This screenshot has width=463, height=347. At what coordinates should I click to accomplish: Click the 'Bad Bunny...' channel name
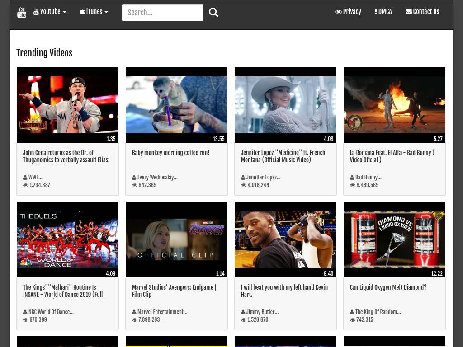click(x=368, y=177)
